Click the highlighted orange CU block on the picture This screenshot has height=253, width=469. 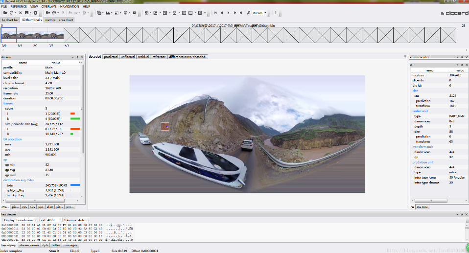point(165,126)
